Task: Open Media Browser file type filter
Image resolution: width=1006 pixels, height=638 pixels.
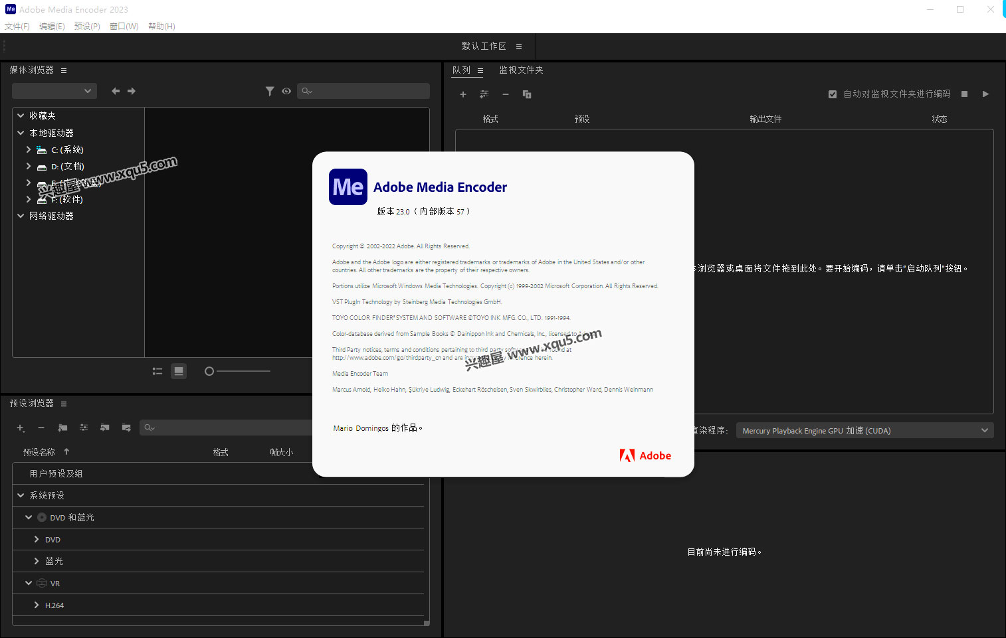Action: 270,91
